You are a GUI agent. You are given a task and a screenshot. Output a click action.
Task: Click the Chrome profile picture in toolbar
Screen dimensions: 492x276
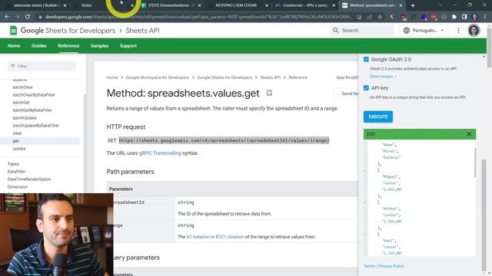(475, 17)
